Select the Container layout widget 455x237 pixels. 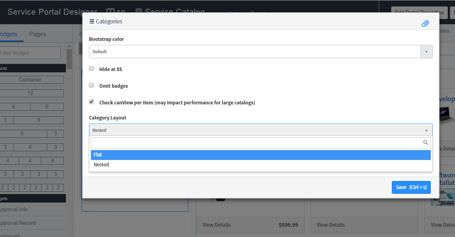point(31,80)
